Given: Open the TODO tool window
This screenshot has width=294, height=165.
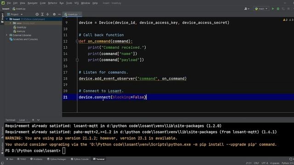Looking at the screenshot, I should click(22, 159).
